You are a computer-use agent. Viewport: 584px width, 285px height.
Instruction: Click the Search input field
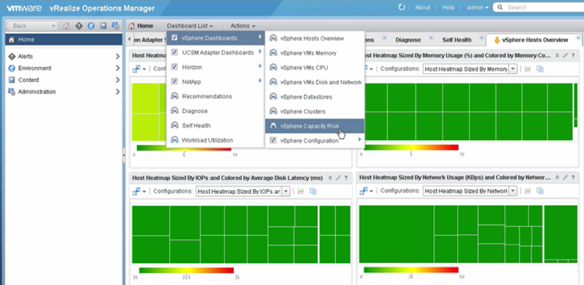(x=541, y=8)
